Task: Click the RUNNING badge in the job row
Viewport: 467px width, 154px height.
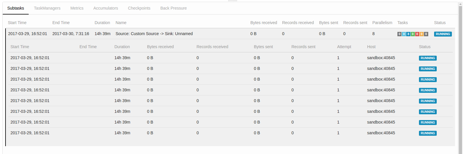Action: coord(443,34)
